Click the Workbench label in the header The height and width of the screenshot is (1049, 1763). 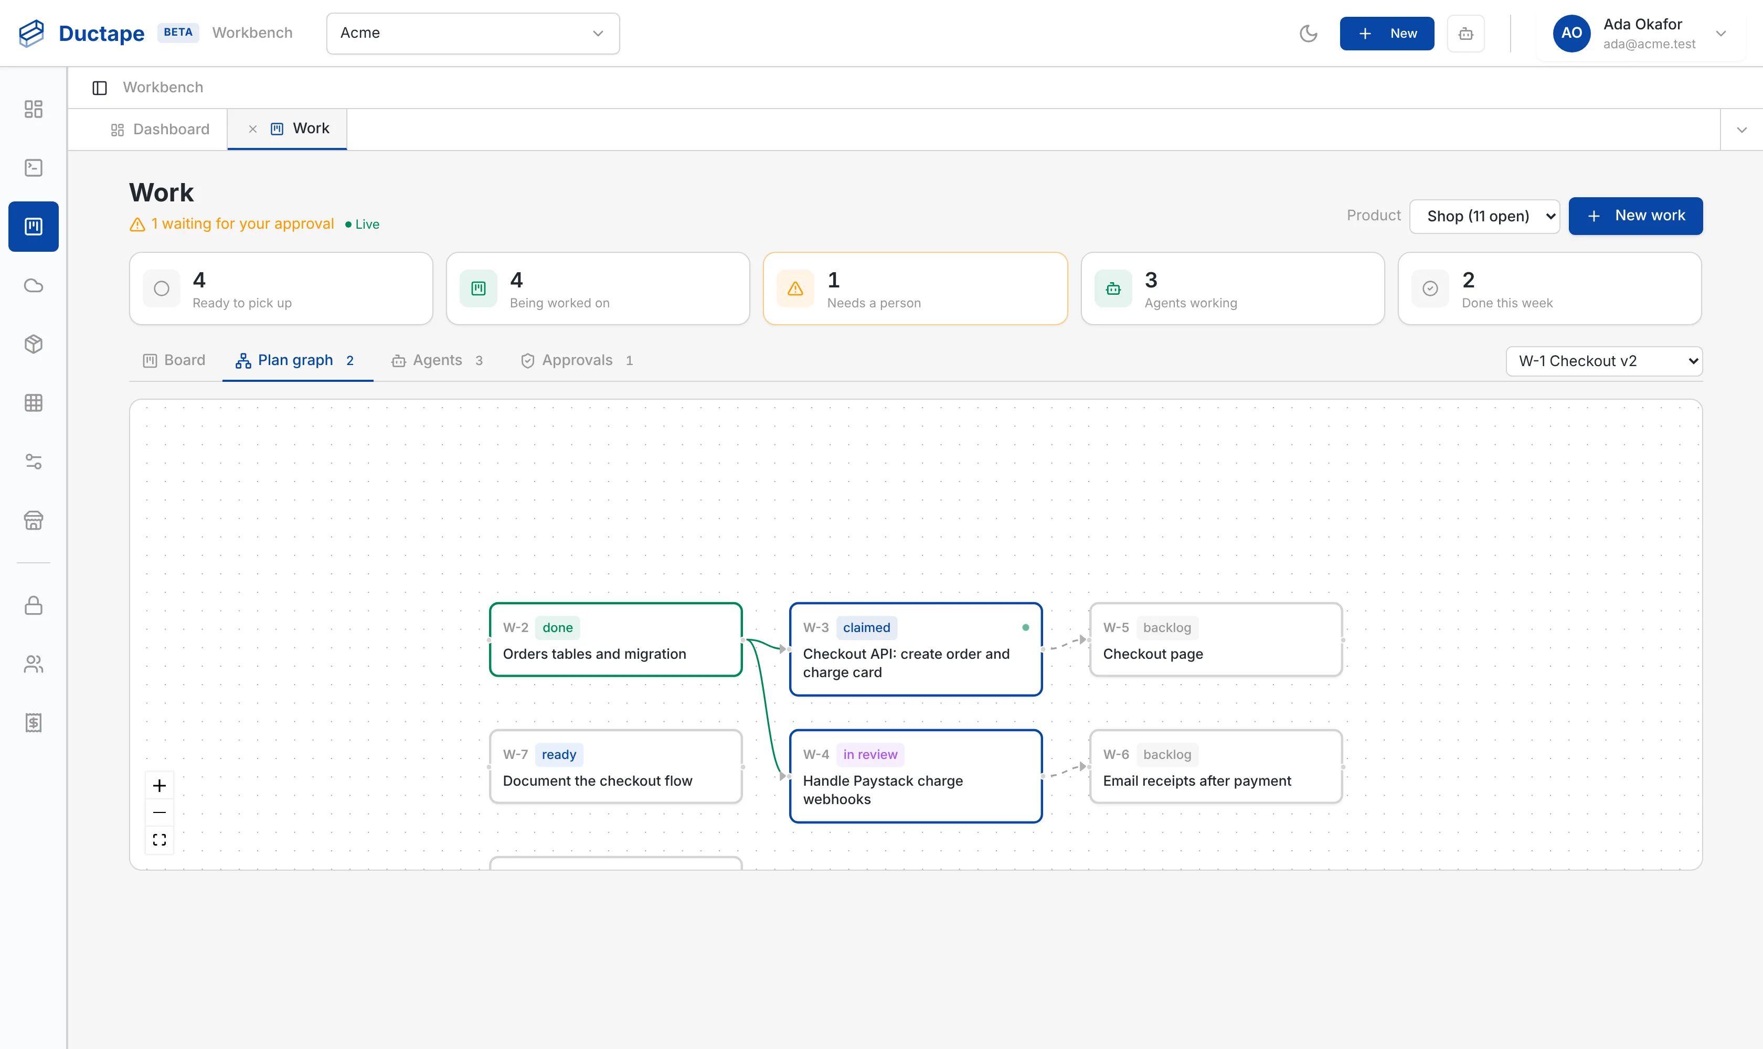pyautogui.click(x=252, y=33)
